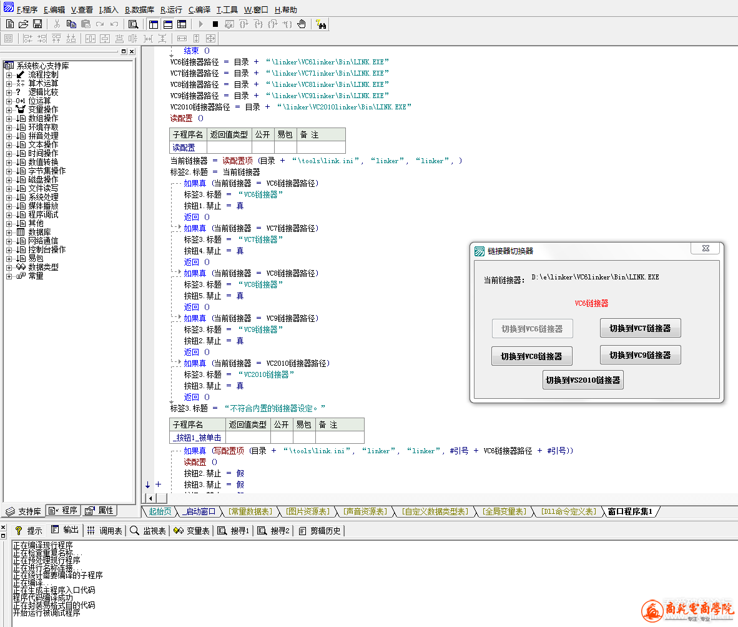Click 切换到VC8链接器 button in dialog
Image resolution: width=738 pixels, height=627 pixels.
532,356
